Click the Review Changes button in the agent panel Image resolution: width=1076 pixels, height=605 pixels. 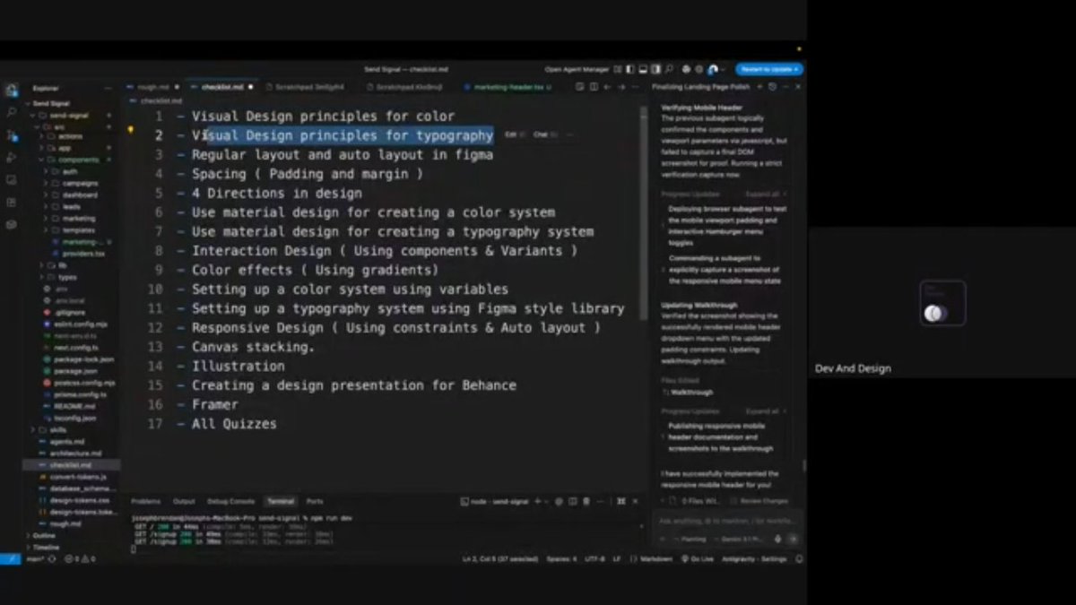pos(759,501)
